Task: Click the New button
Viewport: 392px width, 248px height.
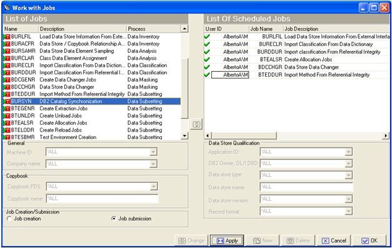Action: (263, 241)
